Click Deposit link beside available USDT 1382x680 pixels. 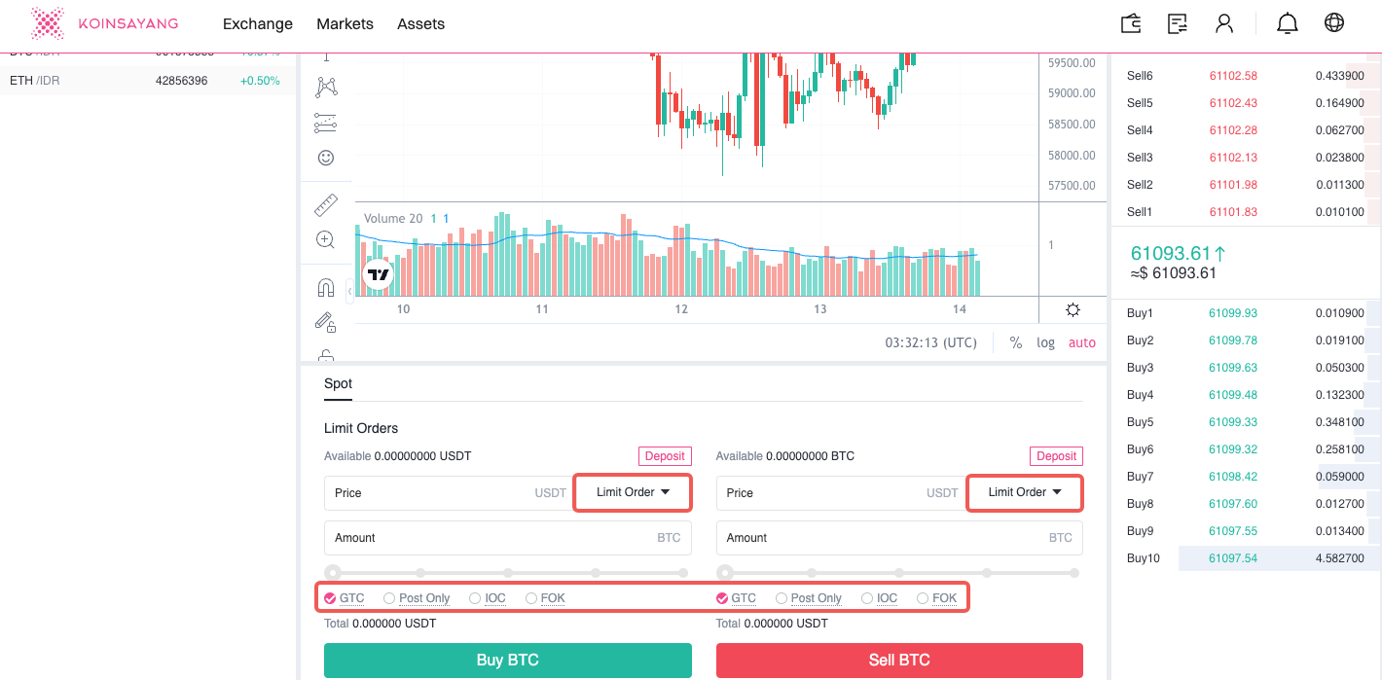click(x=665, y=456)
